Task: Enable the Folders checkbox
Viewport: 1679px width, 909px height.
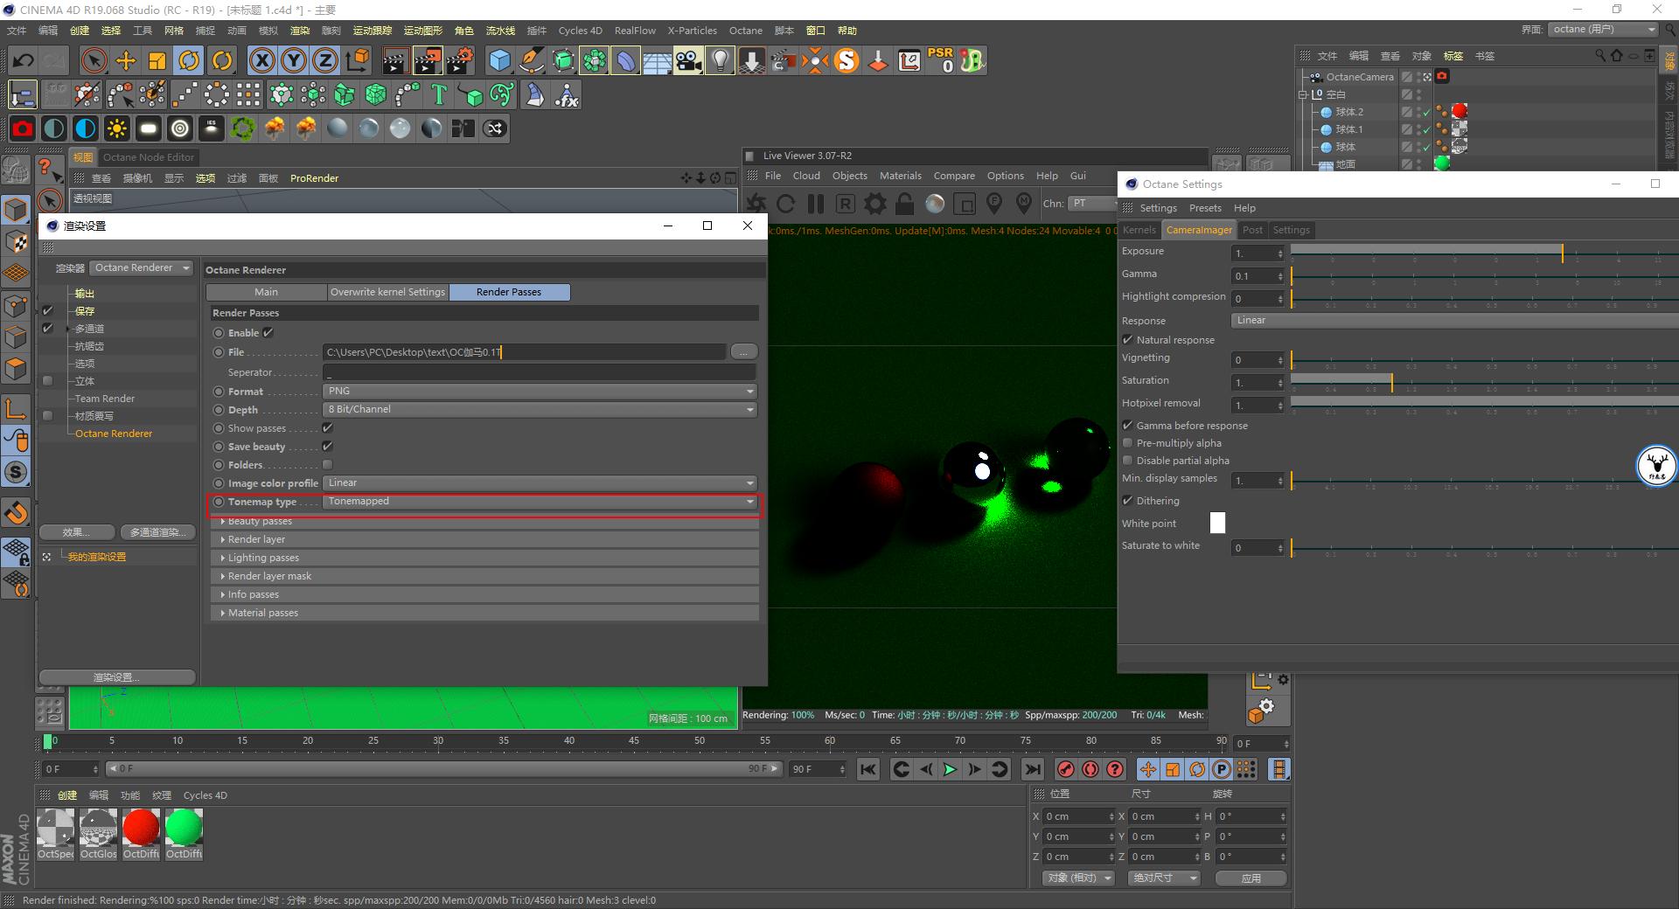Action: (x=327, y=465)
